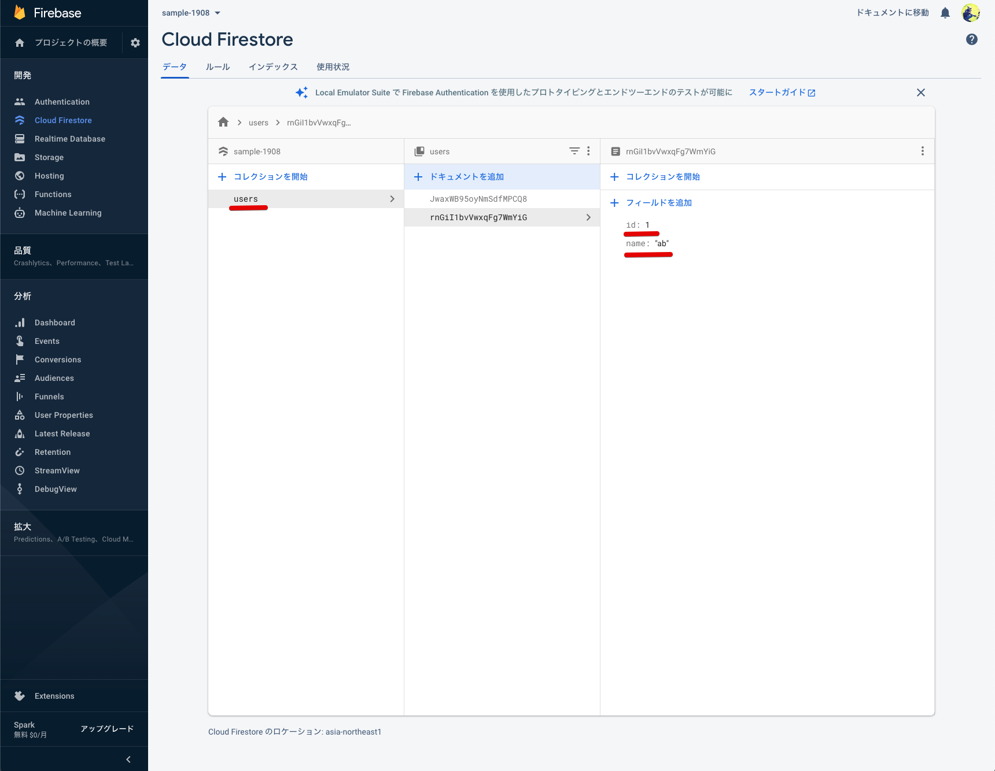Open Machine Learning section
Screen dimensions: 995x771
(x=68, y=213)
